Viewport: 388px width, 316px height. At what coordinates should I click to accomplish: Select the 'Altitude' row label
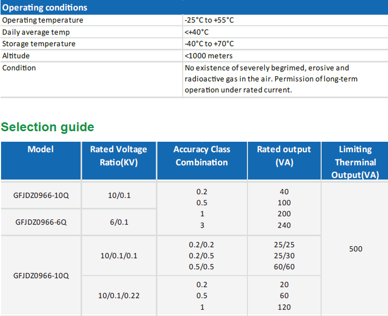16,56
